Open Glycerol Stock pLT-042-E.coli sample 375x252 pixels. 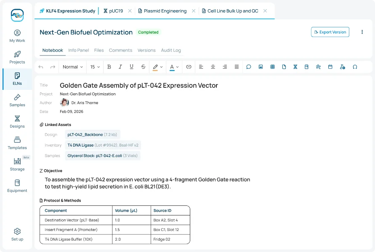tap(102, 155)
